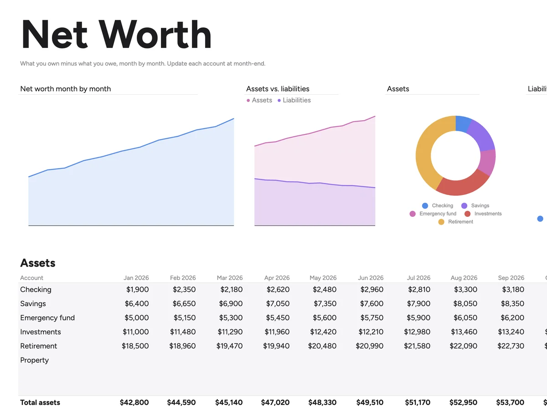Click the assets vs. liabilities area chart

coord(315,171)
